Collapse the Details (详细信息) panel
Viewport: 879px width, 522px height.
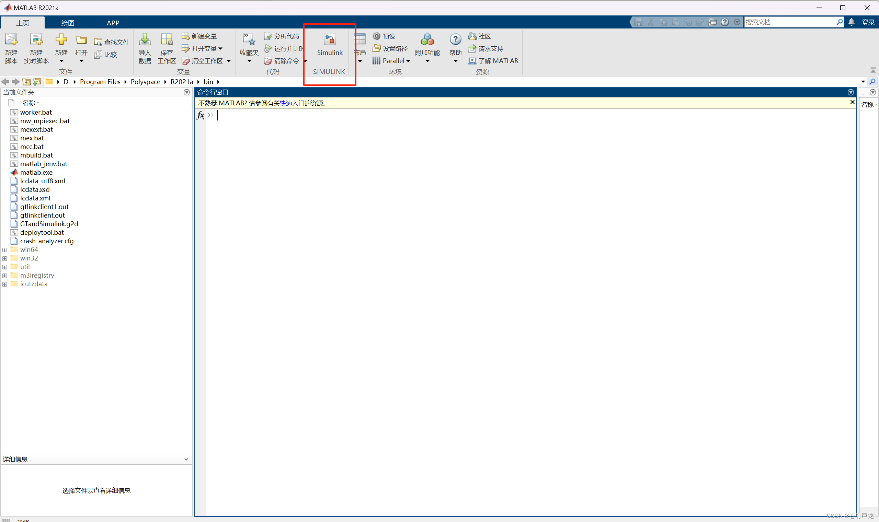pyautogui.click(x=186, y=459)
